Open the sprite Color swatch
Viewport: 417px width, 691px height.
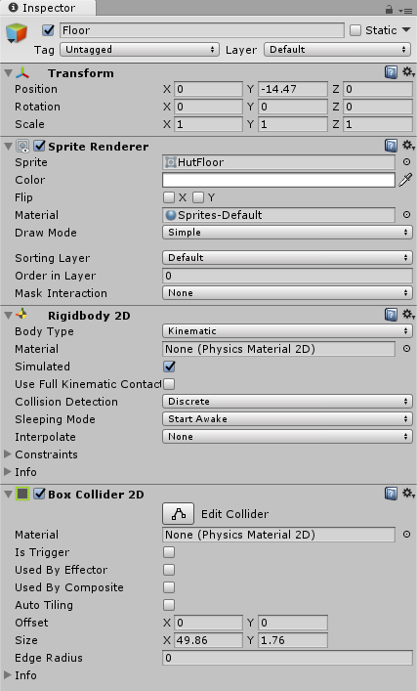pyautogui.click(x=278, y=180)
